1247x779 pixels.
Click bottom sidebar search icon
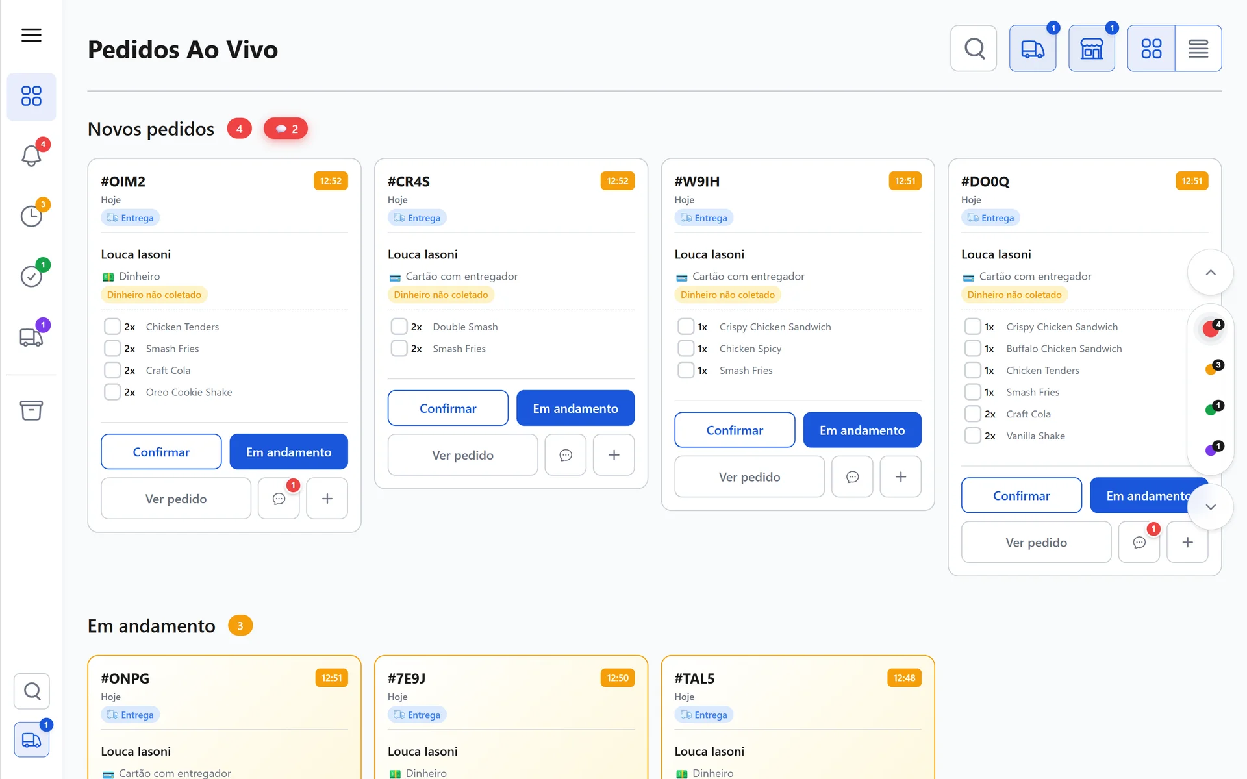32,691
